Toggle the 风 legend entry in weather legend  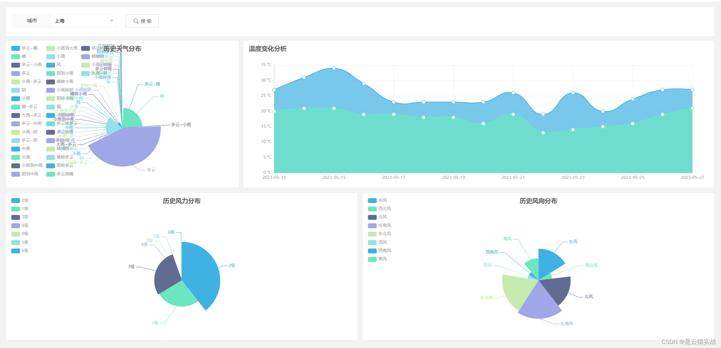pos(54,65)
